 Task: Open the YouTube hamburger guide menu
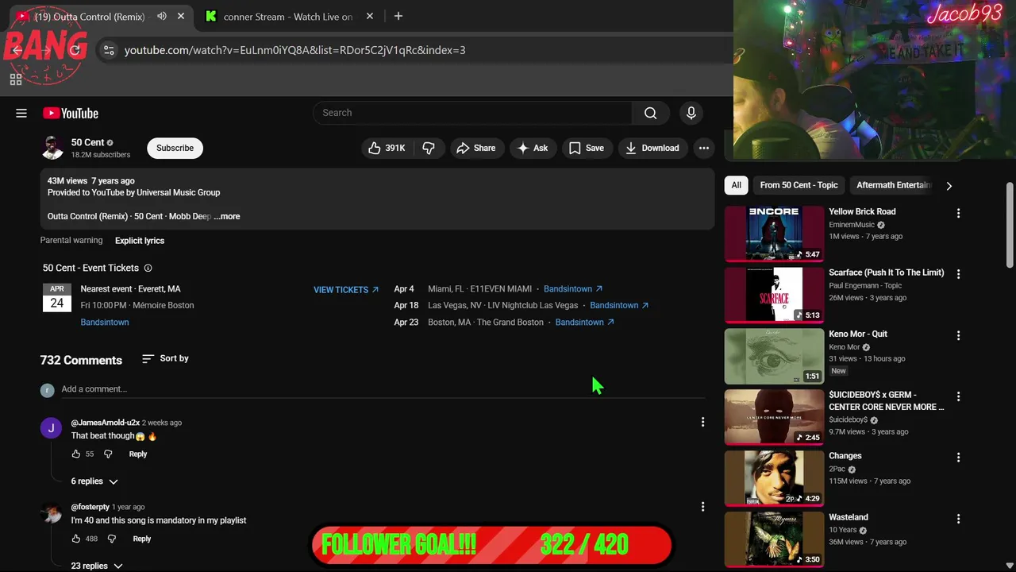coord(21,113)
